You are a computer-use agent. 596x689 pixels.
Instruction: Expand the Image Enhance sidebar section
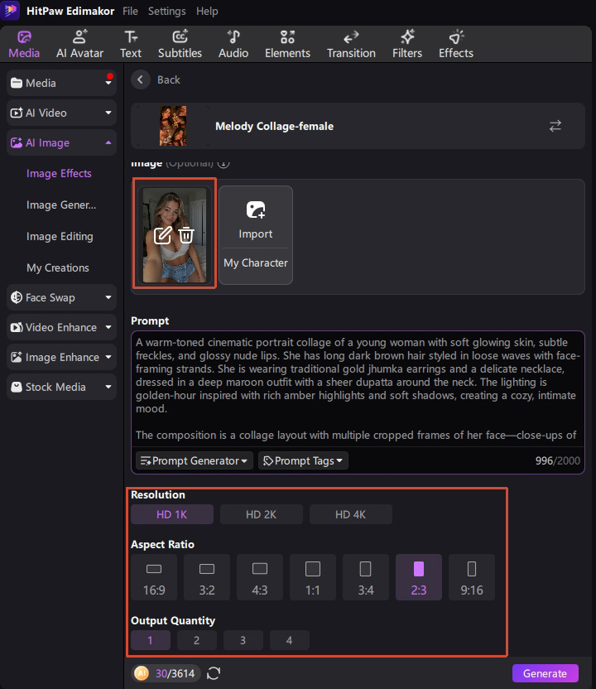tap(61, 357)
